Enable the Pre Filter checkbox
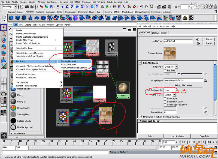218x159 pixels. point(165,70)
